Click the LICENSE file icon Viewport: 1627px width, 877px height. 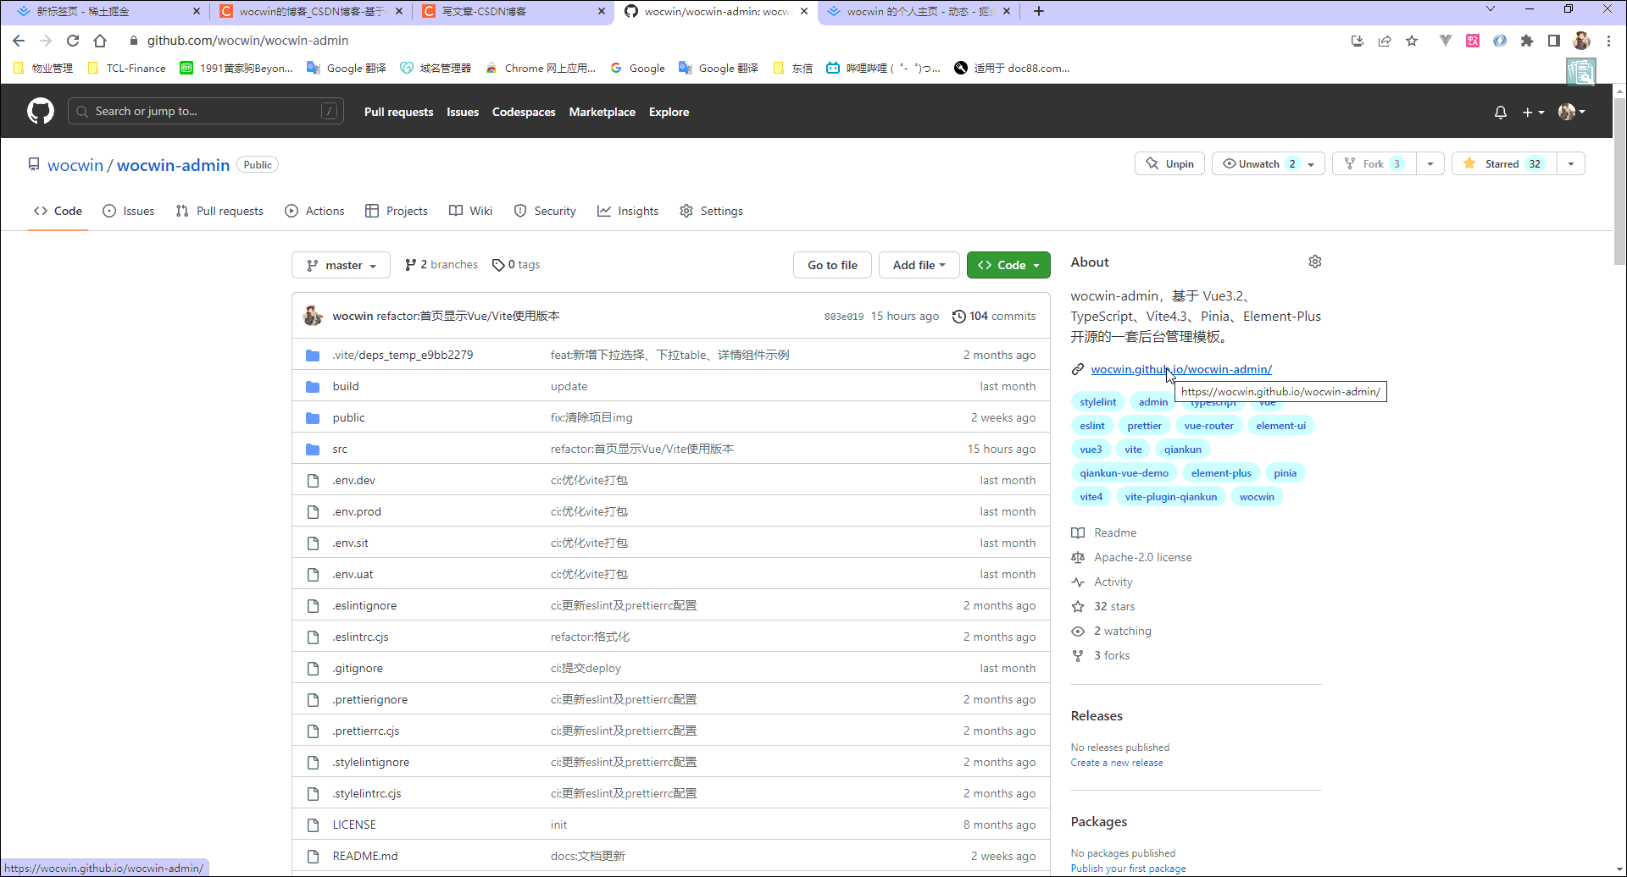click(313, 825)
